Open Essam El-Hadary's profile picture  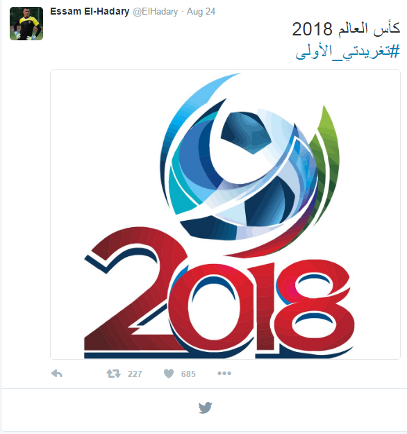pyautogui.click(x=26, y=24)
